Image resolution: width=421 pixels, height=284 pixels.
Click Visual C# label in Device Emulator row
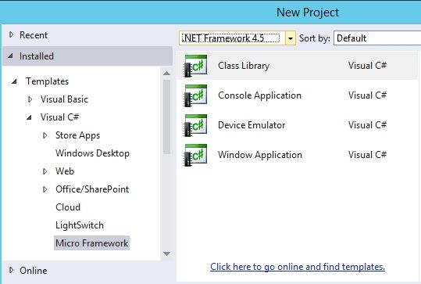(x=367, y=125)
